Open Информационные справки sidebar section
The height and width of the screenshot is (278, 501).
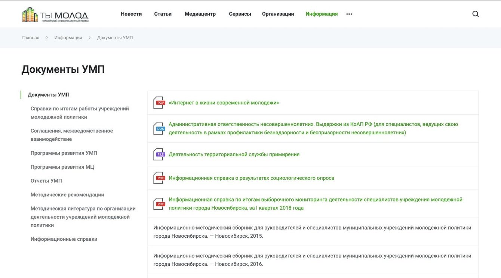tap(64, 239)
